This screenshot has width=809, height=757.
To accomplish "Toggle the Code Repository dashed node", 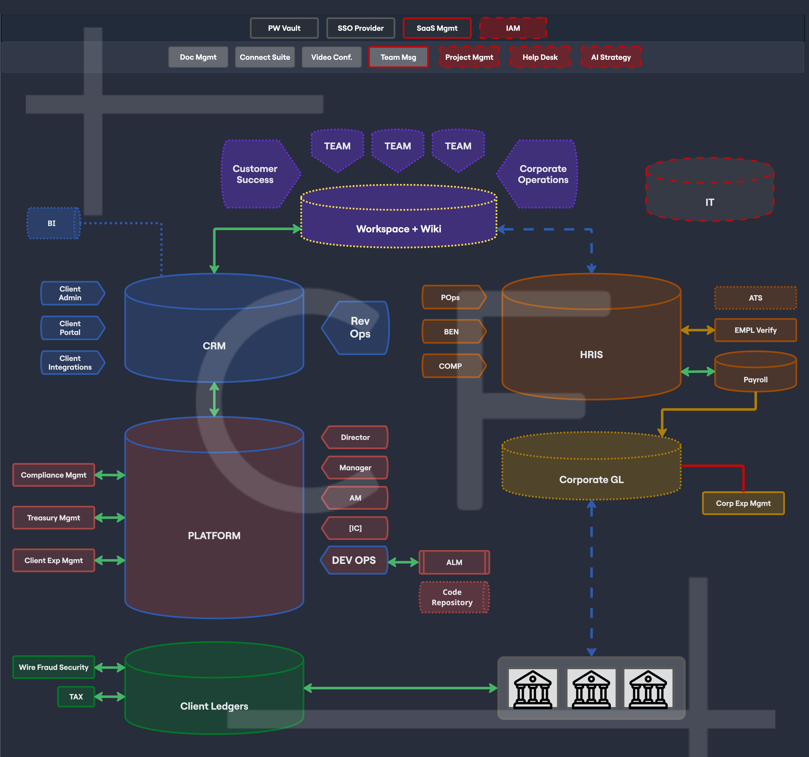I will tap(454, 597).
